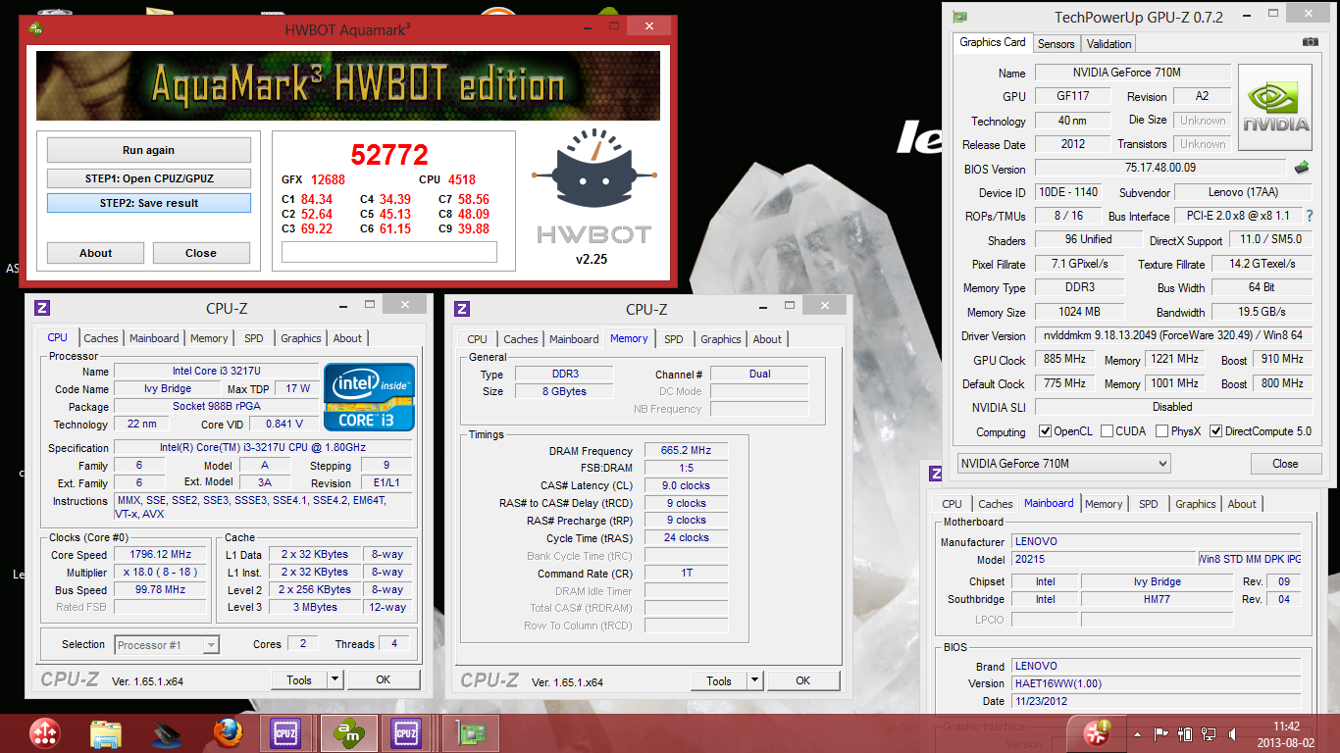Click the Tools button in the CPU-Z processor window

(x=299, y=679)
